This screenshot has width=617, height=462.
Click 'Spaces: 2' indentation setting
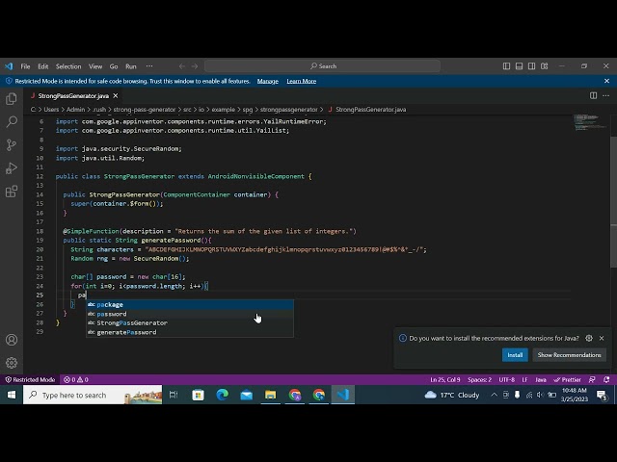point(479,379)
